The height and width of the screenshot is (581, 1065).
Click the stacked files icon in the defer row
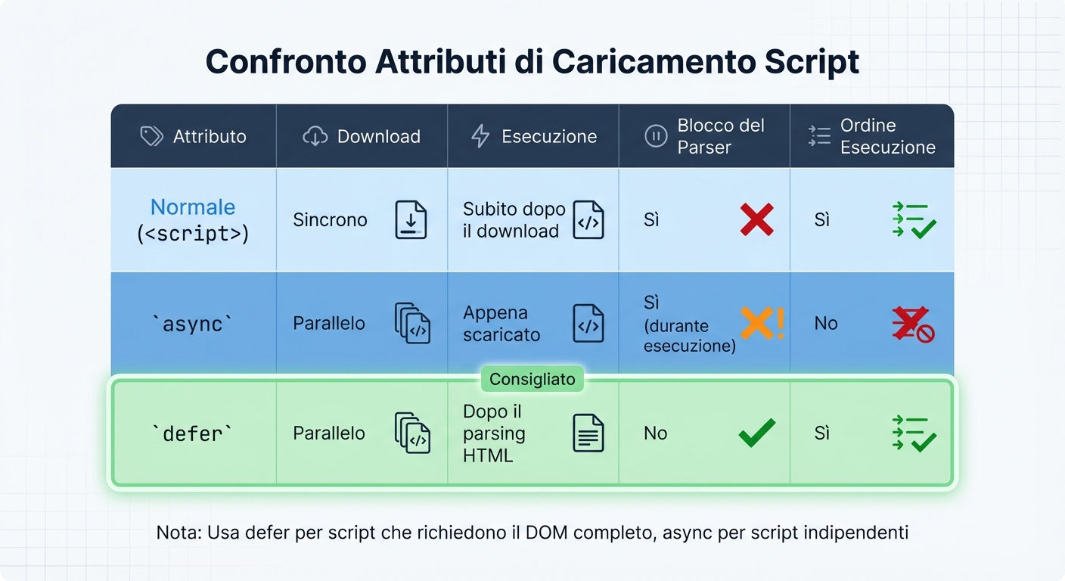[412, 433]
